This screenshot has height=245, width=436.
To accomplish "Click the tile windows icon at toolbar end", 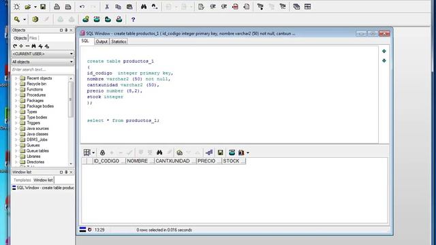I will point(307,7).
